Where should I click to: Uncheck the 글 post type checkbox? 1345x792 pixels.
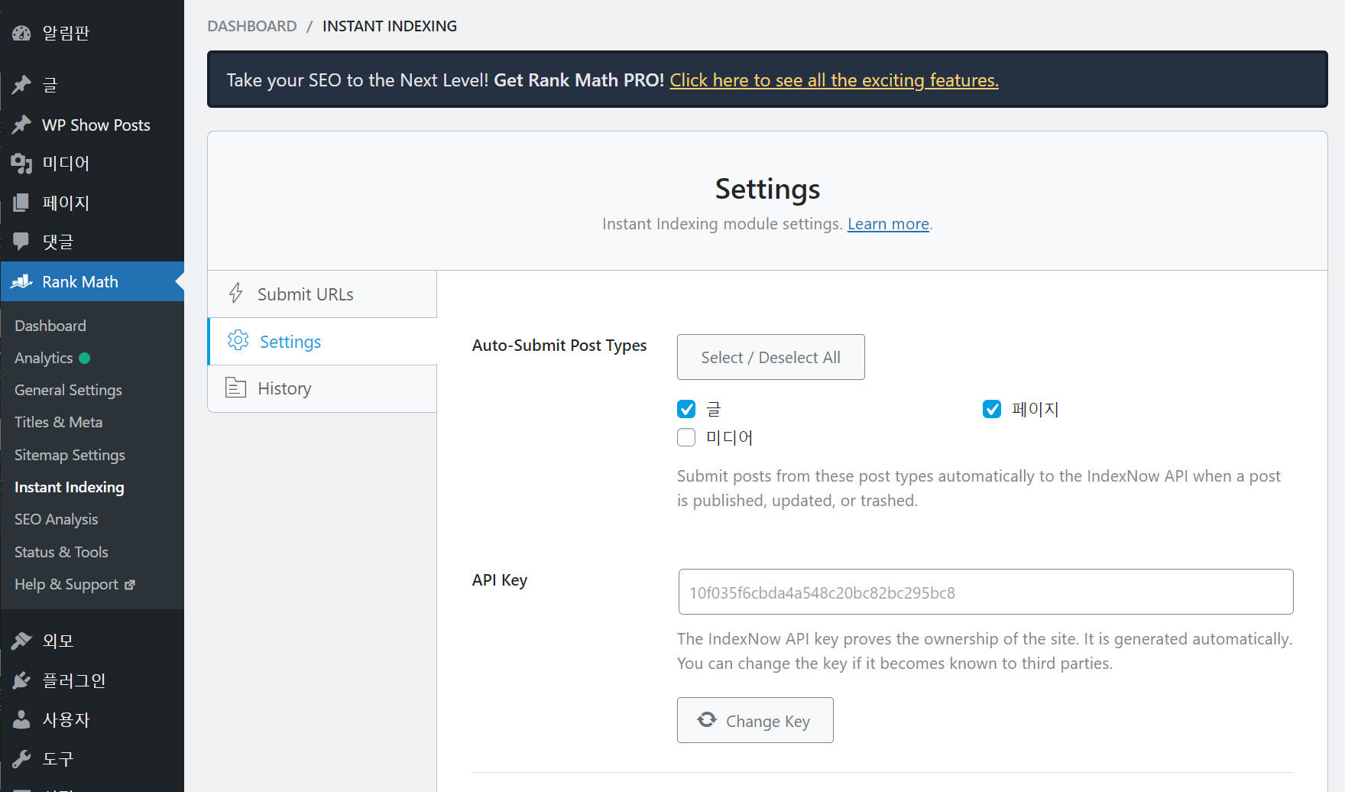click(x=686, y=409)
